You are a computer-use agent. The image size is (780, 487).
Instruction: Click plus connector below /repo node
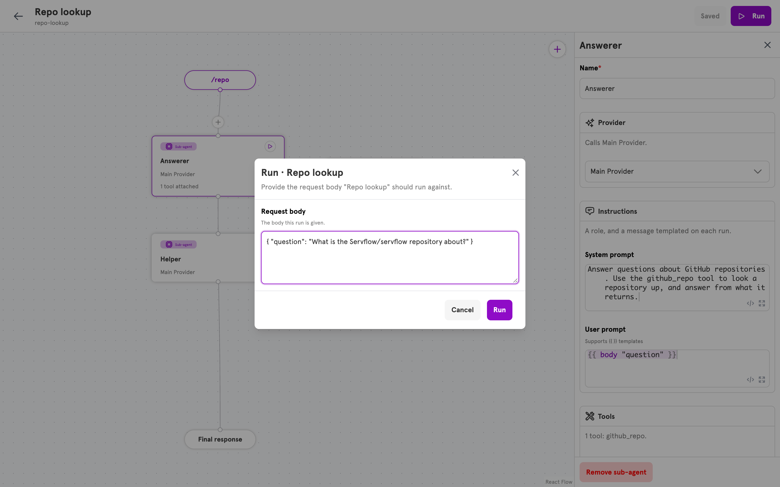point(218,122)
